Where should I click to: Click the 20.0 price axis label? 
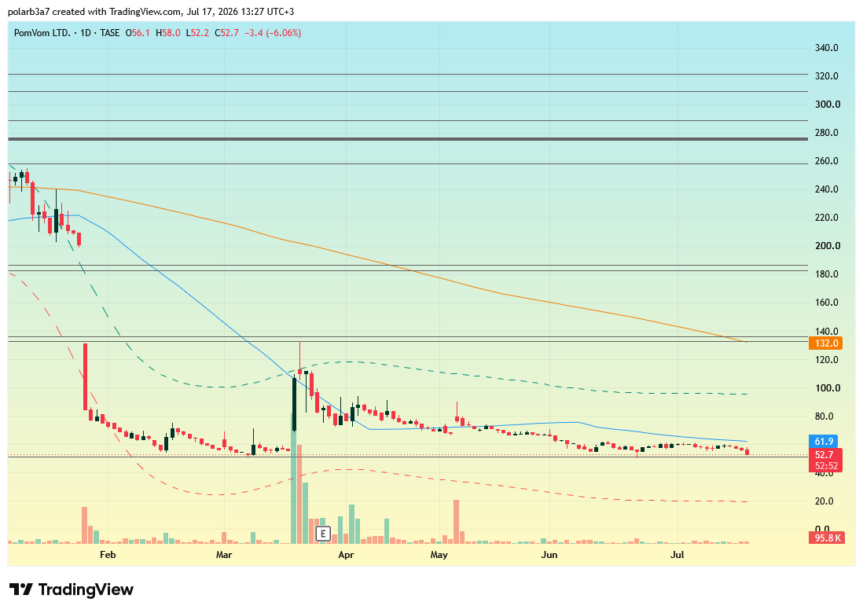pyautogui.click(x=824, y=501)
